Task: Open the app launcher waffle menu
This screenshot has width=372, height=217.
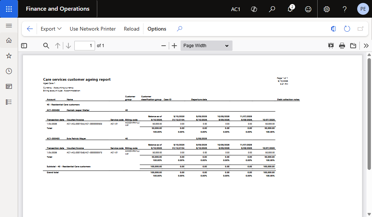Action: (9, 9)
